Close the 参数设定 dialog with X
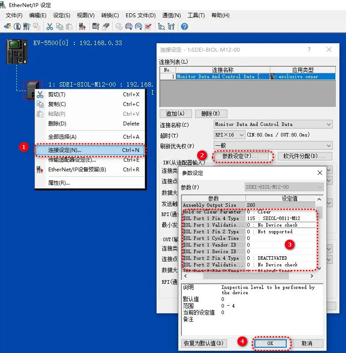Image resolution: width=346 pixels, height=353 pixels. (319, 173)
